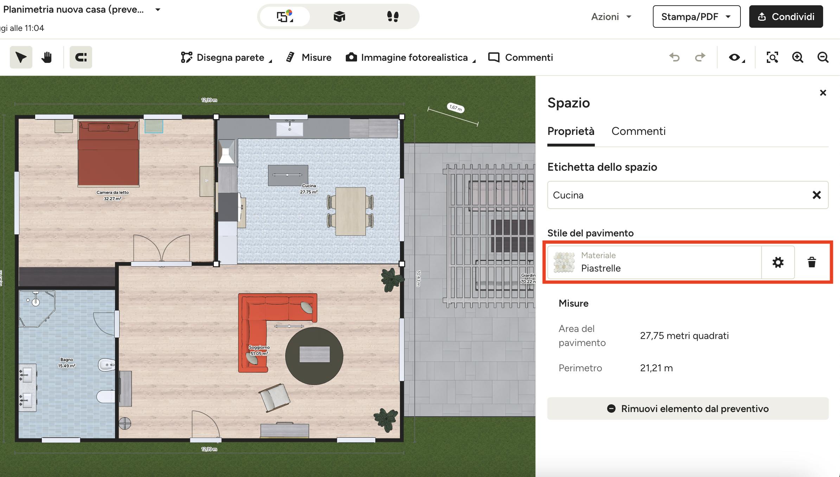Select the top potted plant in Soggiorno
The height and width of the screenshot is (477, 840).
[392, 280]
